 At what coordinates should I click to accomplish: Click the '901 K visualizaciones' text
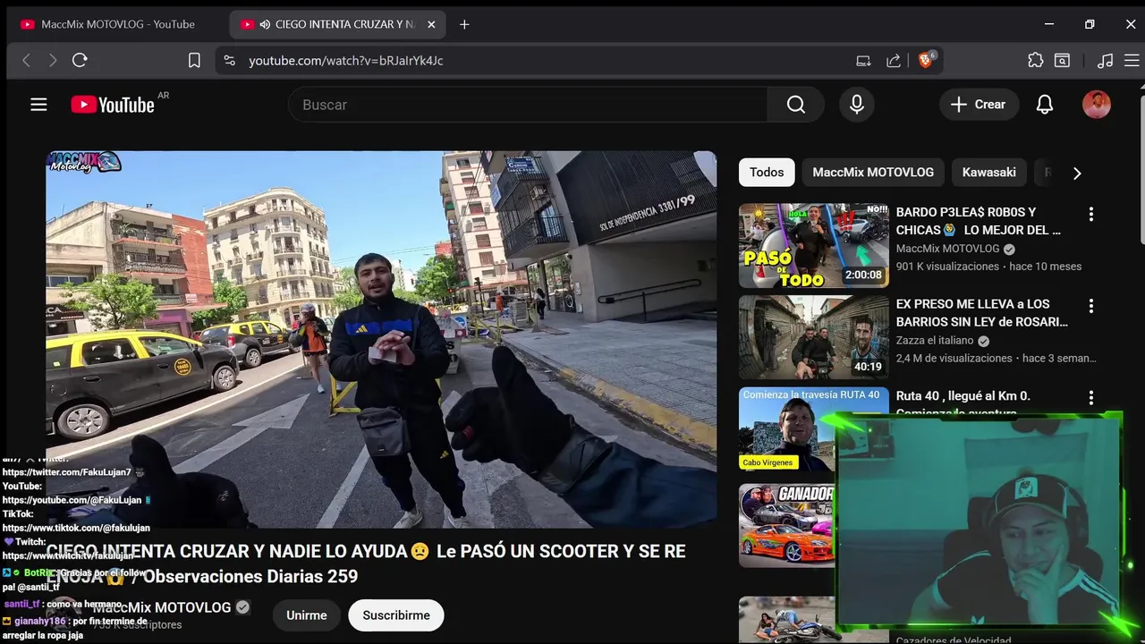pyautogui.click(x=947, y=267)
